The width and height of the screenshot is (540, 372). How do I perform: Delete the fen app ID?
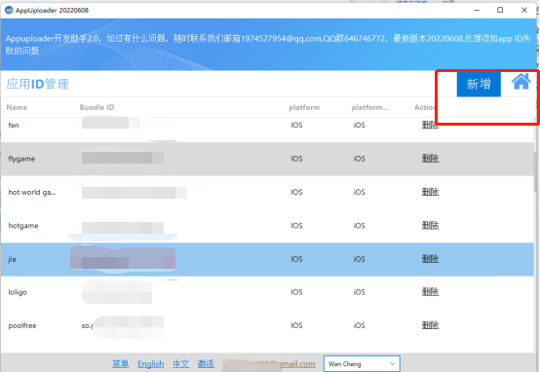(430, 125)
